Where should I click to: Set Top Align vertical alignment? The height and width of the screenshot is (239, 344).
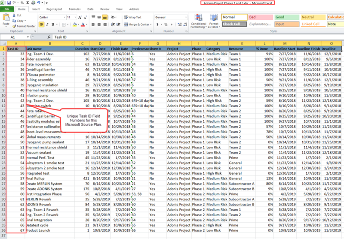pos(93,17)
